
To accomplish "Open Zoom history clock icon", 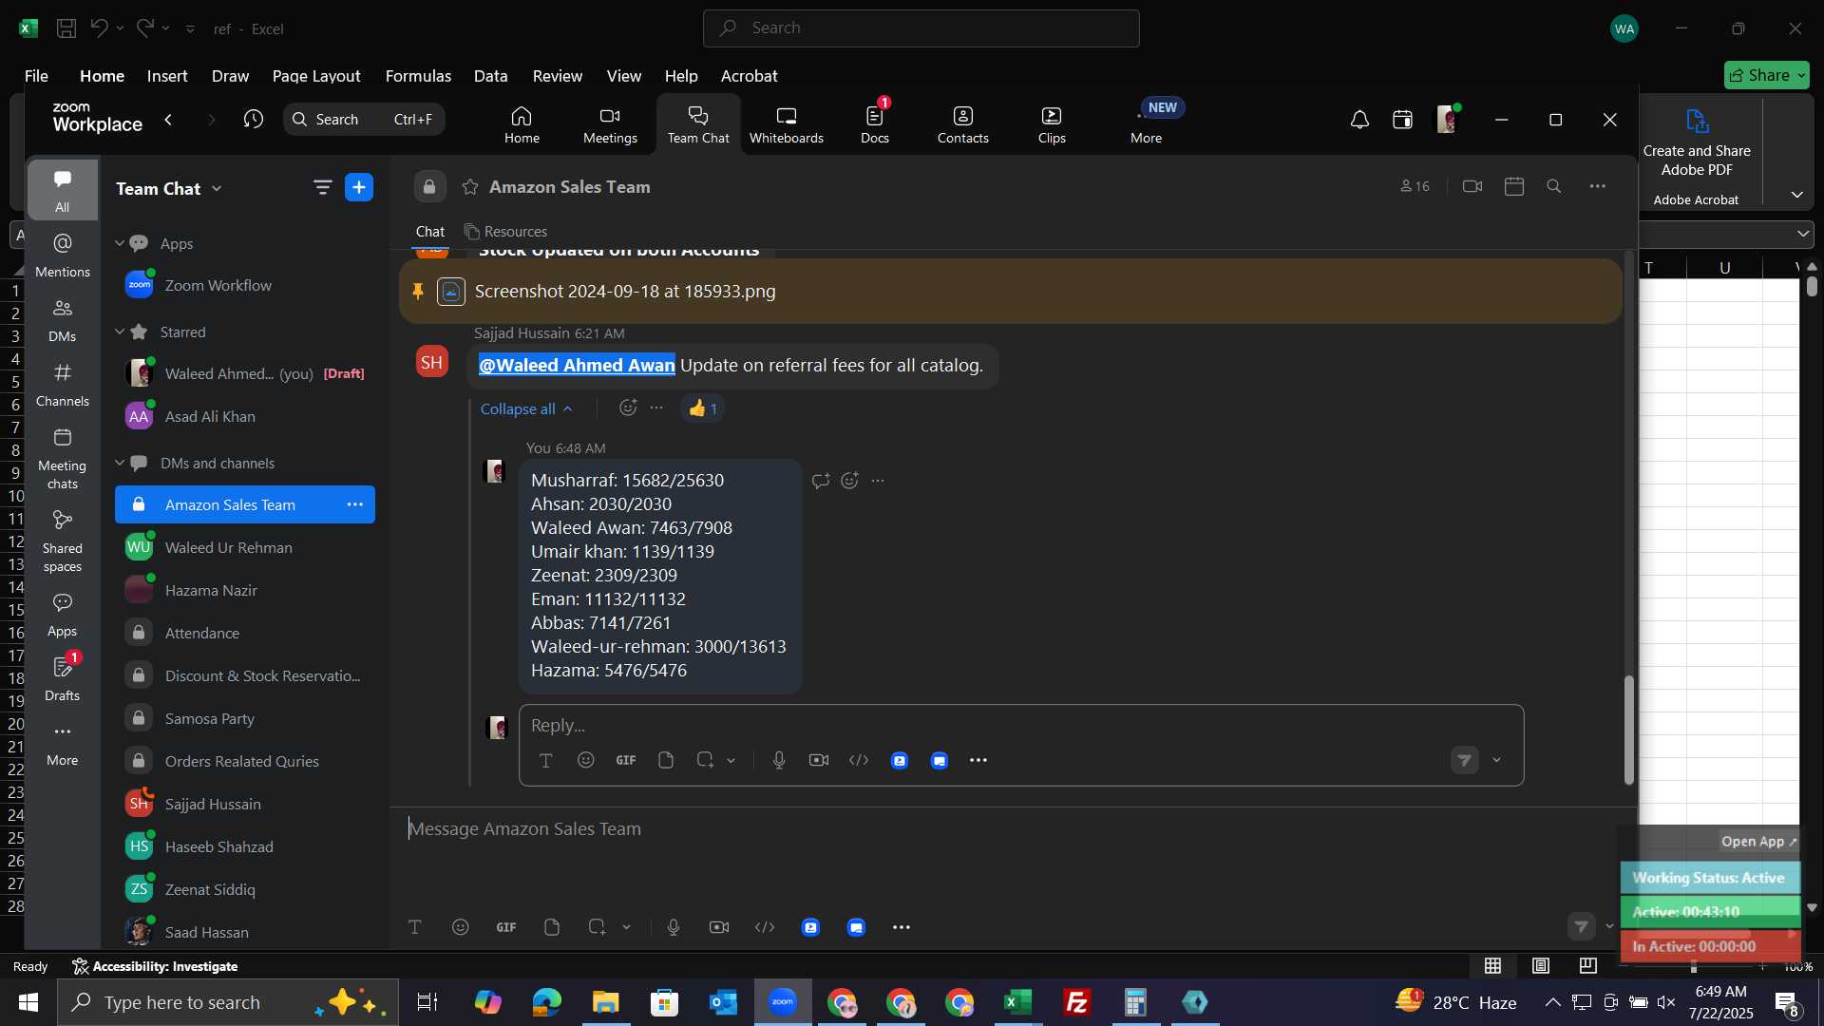I will coord(253,120).
